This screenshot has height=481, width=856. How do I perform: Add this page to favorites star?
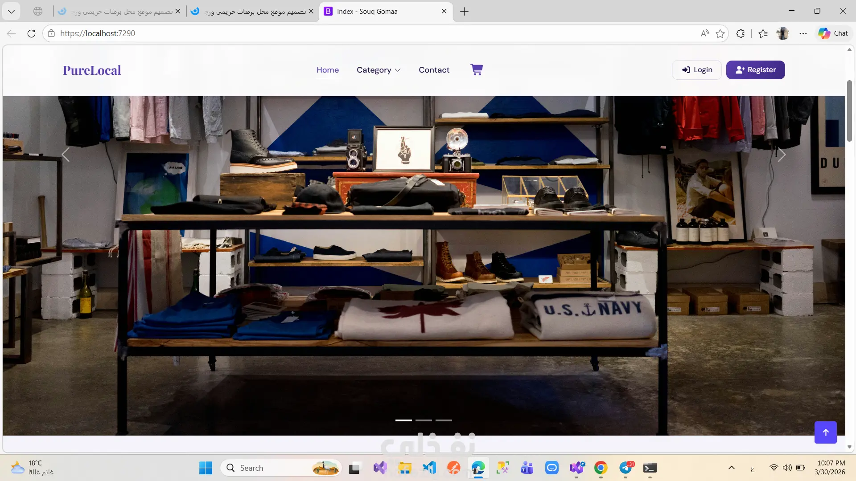click(720, 33)
